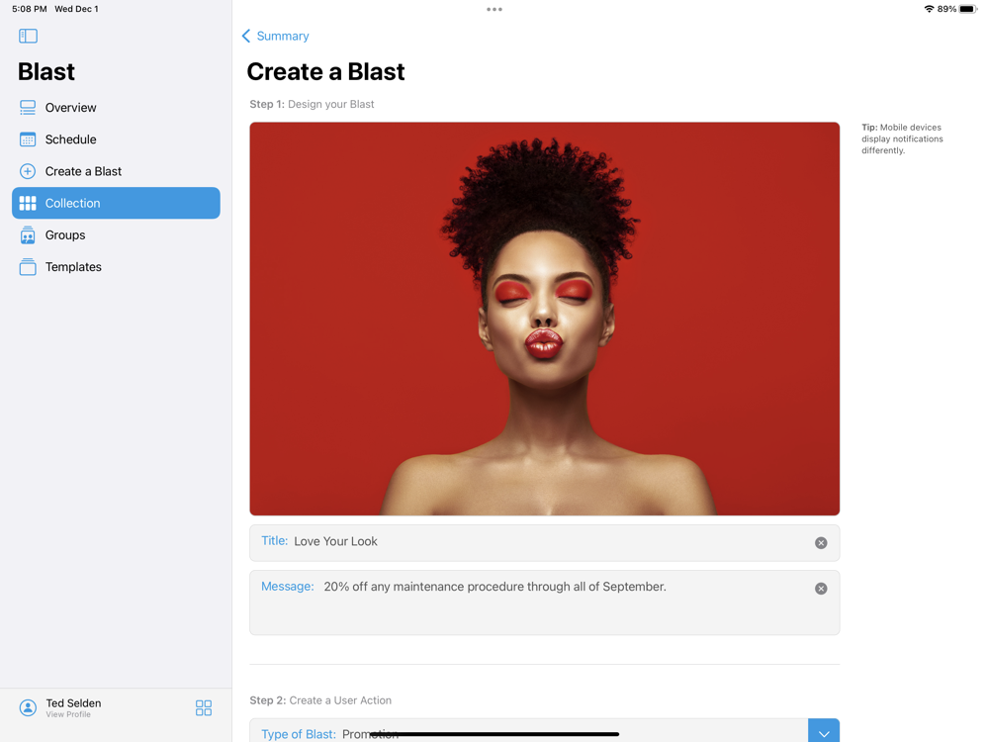This screenshot has width=989, height=742.
Task: Click the Step 2 Create a User Action label
Action: click(x=320, y=700)
